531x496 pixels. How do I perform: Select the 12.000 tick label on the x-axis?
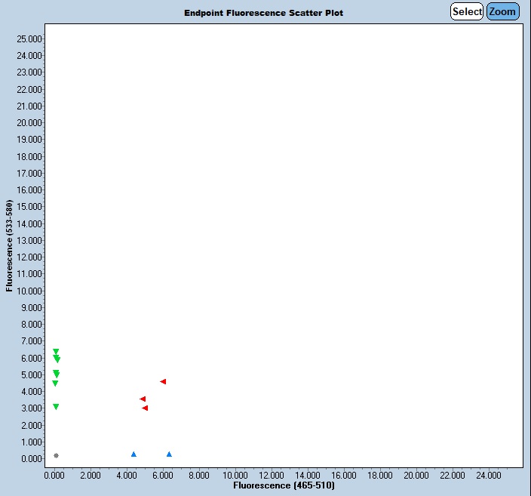[272, 476]
